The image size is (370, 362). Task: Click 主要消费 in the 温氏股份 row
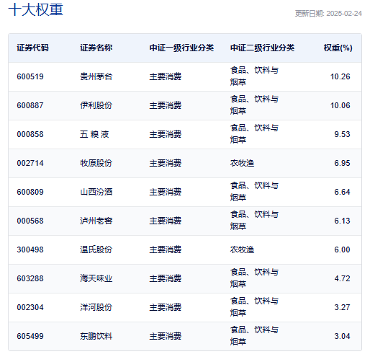(x=166, y=250)
